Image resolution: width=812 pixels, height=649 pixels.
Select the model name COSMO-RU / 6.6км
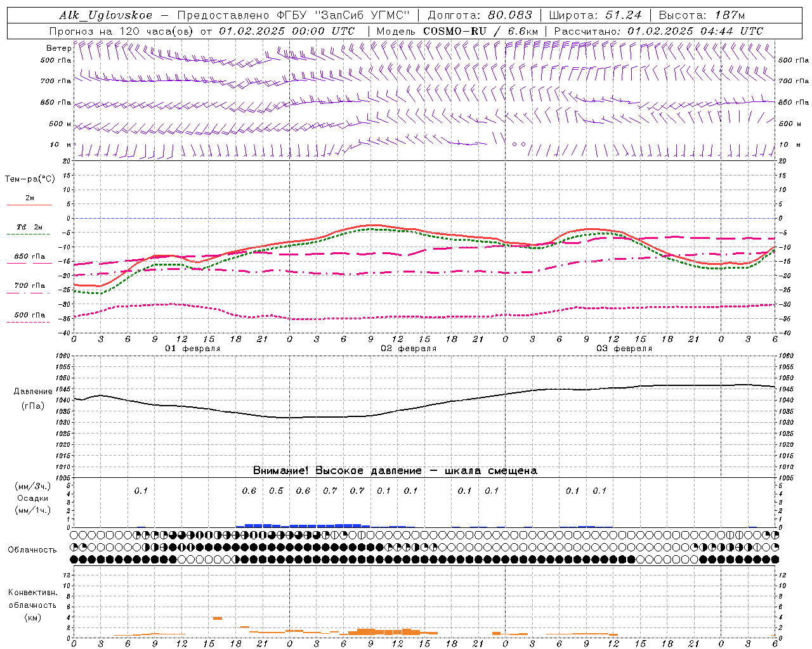point(480,31)
